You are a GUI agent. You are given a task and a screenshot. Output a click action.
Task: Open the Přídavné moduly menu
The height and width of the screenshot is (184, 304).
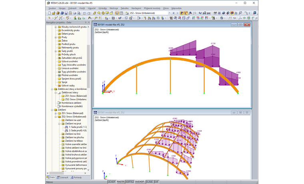[x=152, y=8]
